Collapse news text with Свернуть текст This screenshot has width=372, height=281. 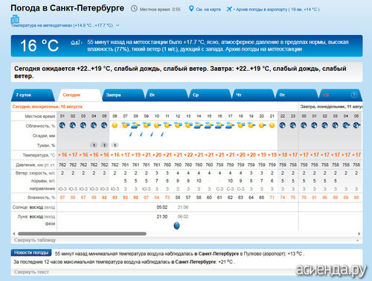click(31, 272)
